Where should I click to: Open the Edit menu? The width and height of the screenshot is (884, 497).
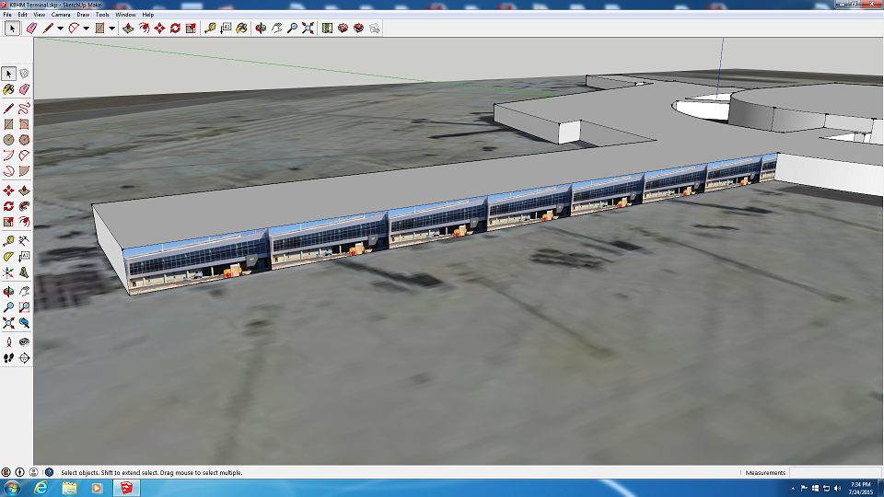pos(22,15)
